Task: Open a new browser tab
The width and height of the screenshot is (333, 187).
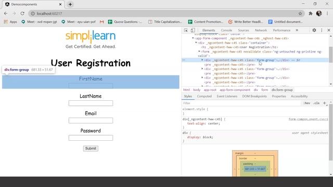Action: (70, 4)
